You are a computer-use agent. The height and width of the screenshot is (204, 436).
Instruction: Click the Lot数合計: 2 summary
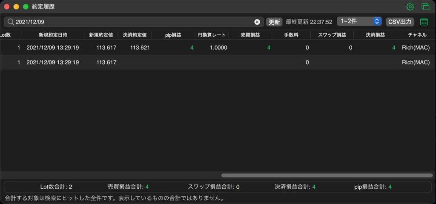[56, 187]
